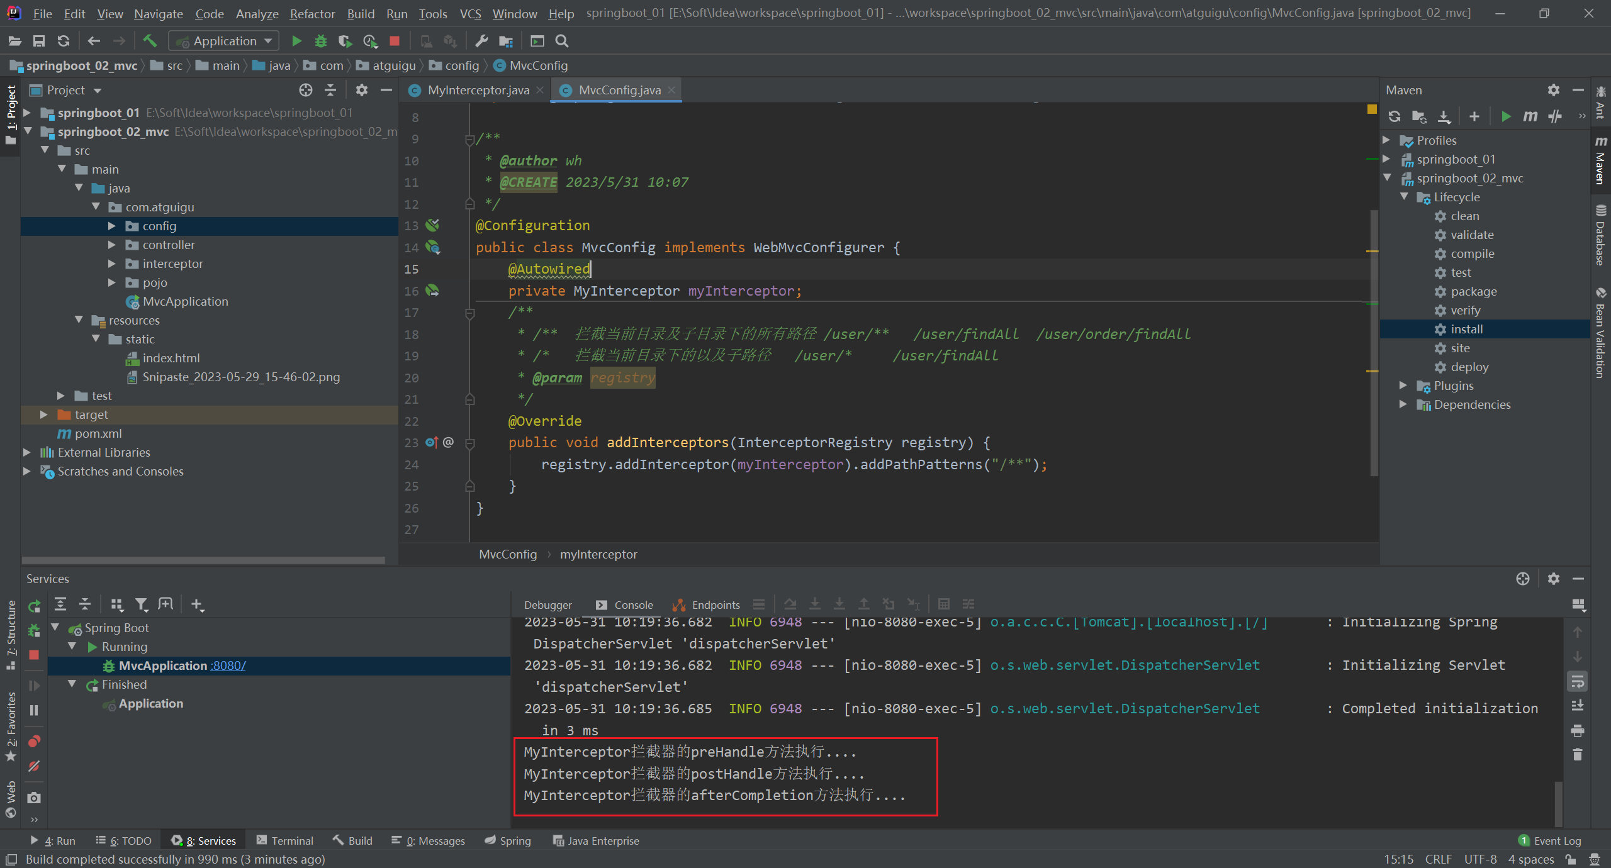This screenshot has height=868, width=1611.
Task: Select the Maven install lifecycle goal
Action: click(1466, 329)
